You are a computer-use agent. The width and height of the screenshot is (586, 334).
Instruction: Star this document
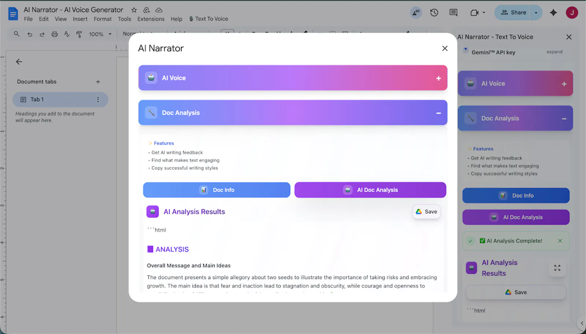click(x=134, y=10)
